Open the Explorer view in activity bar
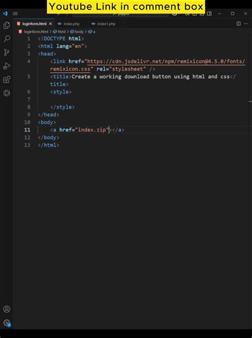The image size is (252, 338). coord(7,25)
